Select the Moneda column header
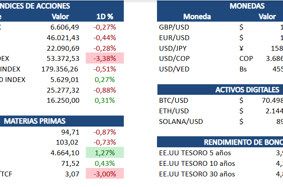The image size is (283, 187). [x=197, y=17]
